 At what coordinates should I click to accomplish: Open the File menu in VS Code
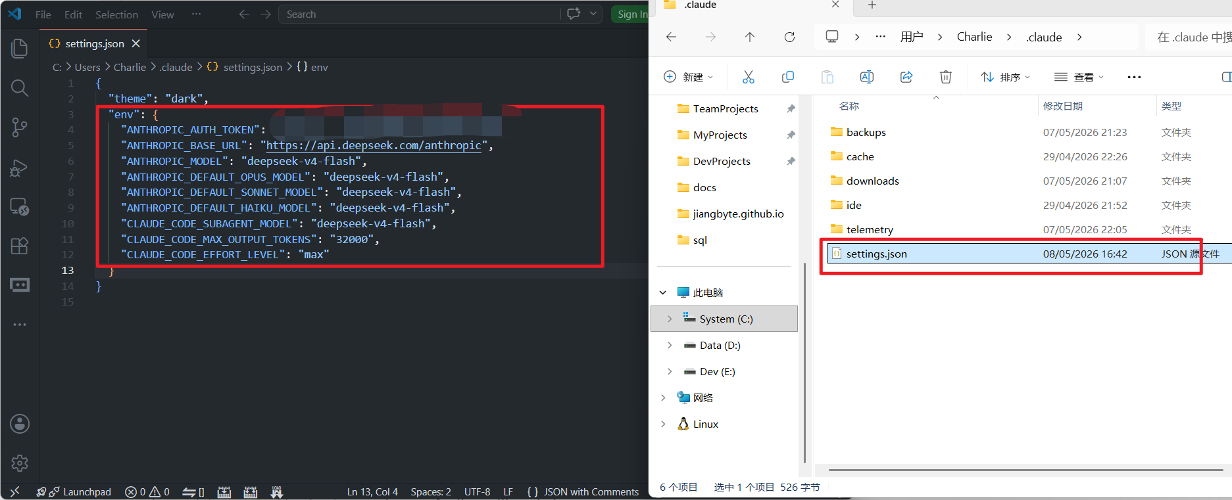(x=43, y=14)
